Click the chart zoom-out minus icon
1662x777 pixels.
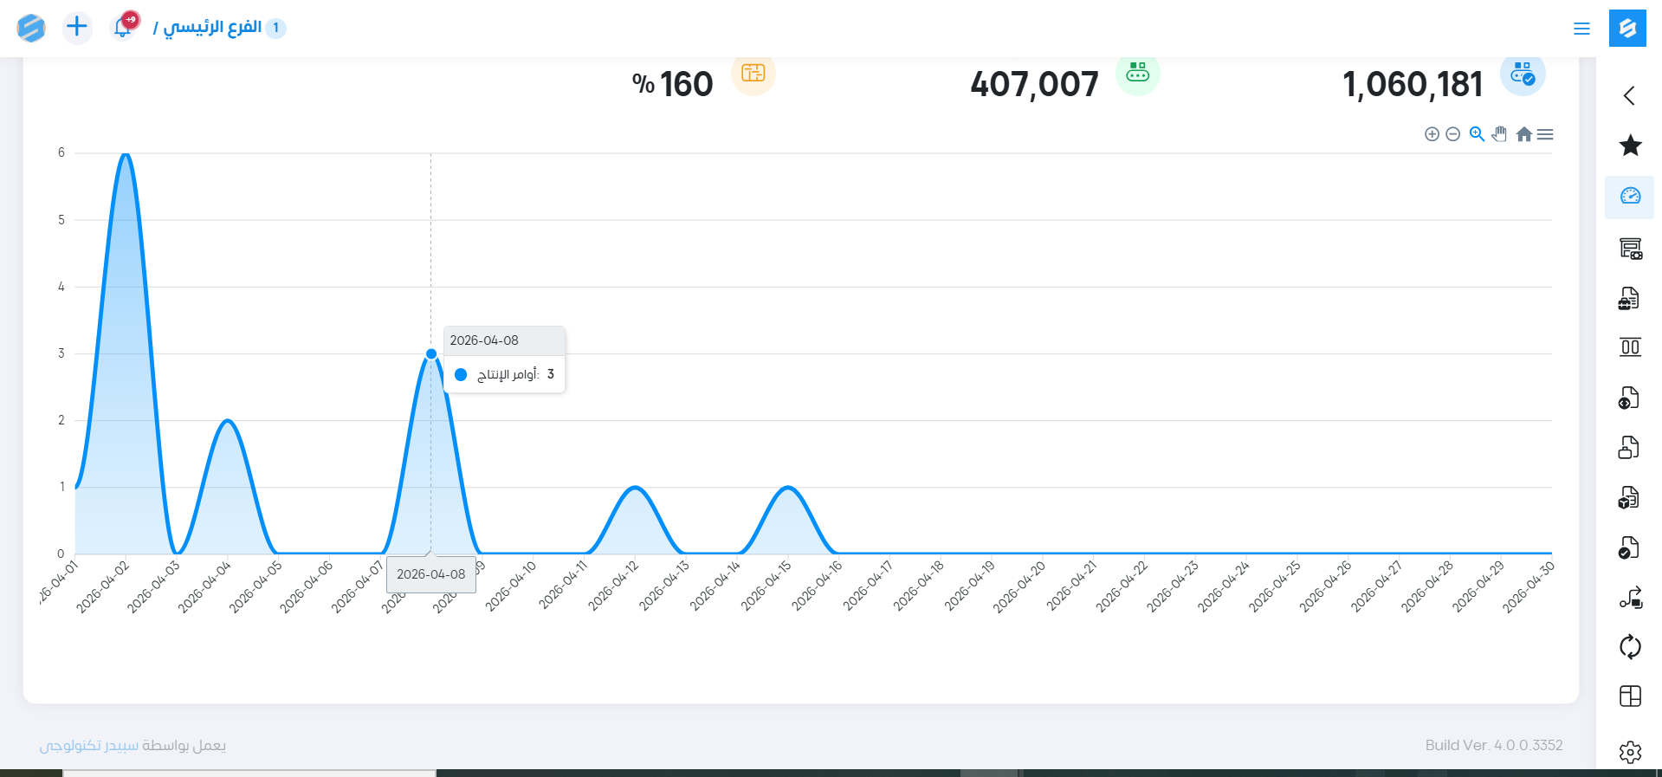point(1453,134)
